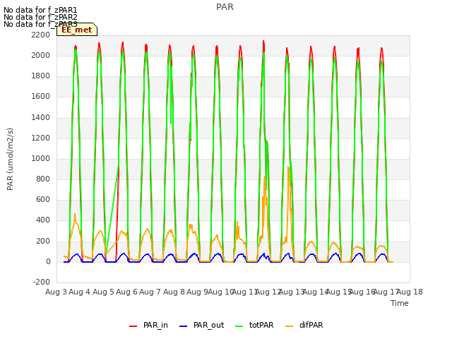Click the Aug 7 x-axis date label
452x339 pixels.
click(150, 292)
